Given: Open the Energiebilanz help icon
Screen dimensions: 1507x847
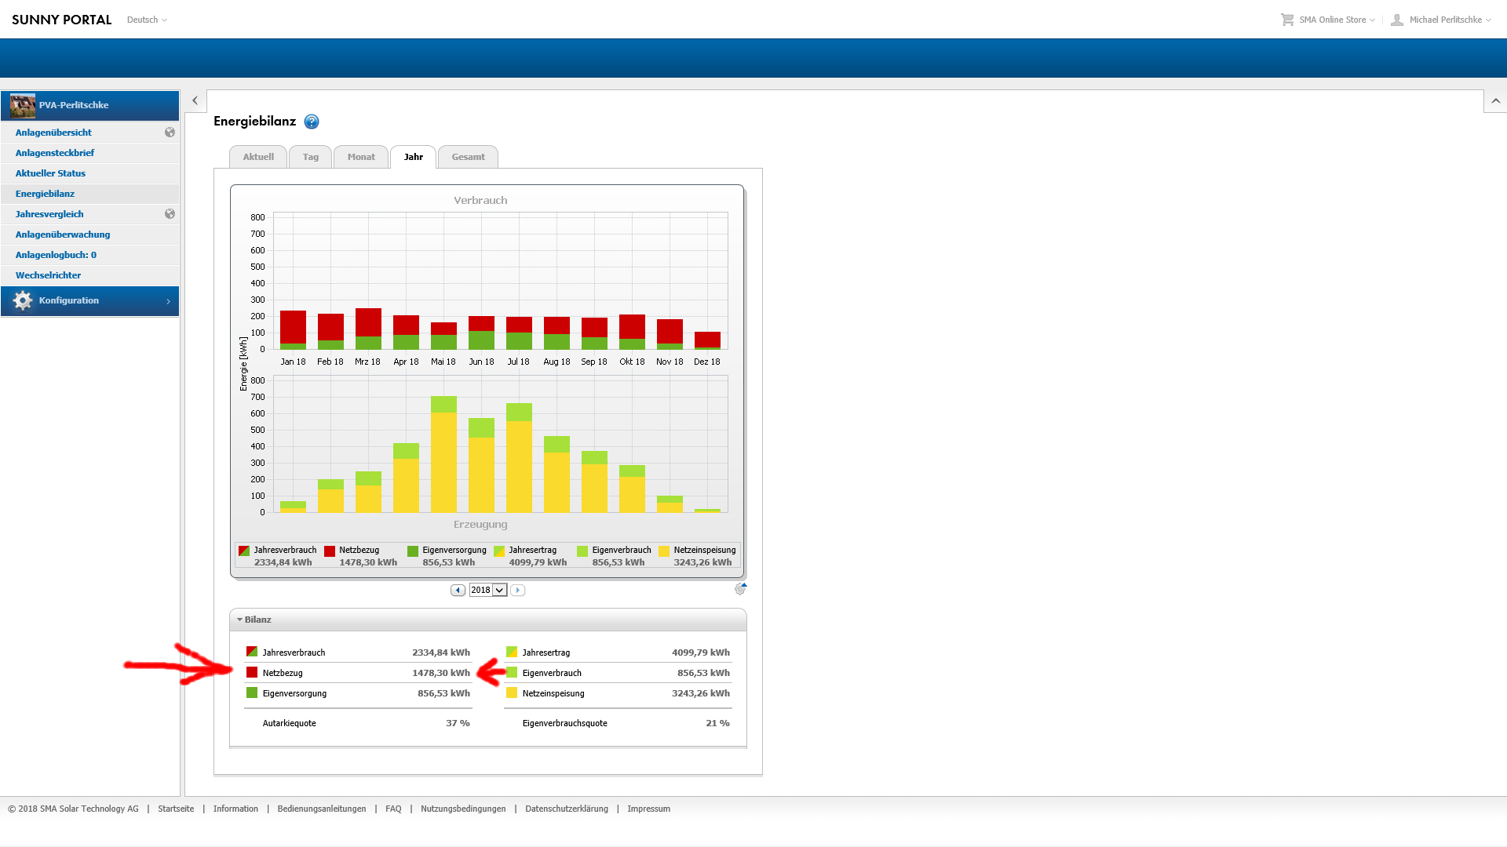Looking at the screenshot, I should [x=312, y=122].
